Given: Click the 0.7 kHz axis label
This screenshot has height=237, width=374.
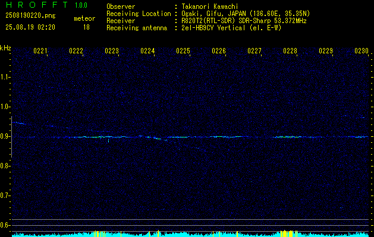Looking at the screenshot, I should (5, 196).
